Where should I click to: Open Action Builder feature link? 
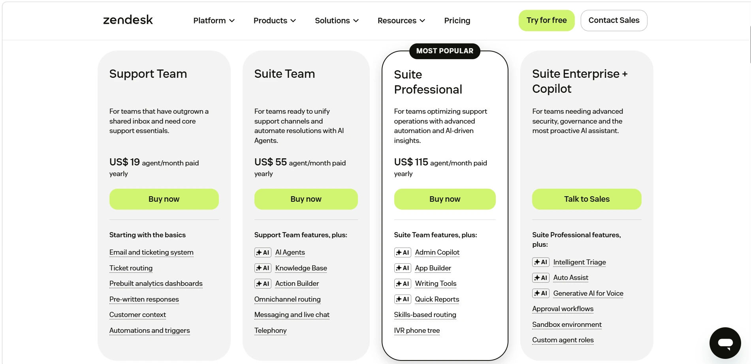pos(297,283)
